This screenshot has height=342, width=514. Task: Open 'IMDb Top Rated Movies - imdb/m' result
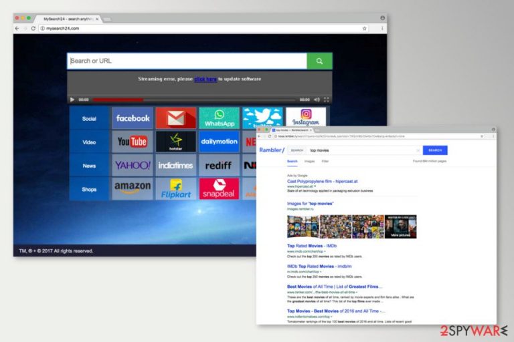[x=319, y=267]
